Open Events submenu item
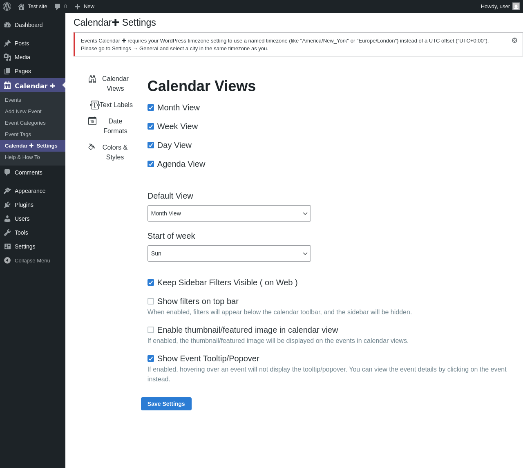 pos(33,100)
